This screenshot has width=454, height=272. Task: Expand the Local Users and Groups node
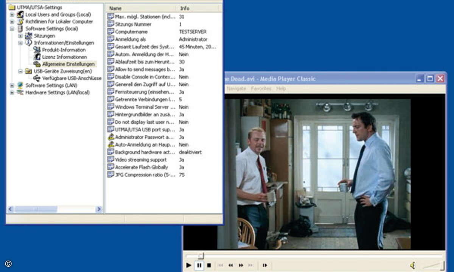click(x=12, y=15)
